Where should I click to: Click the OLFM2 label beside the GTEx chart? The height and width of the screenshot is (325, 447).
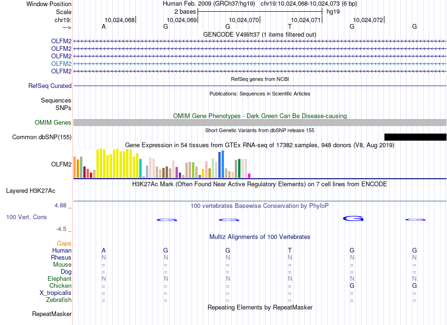coord(61,164)
